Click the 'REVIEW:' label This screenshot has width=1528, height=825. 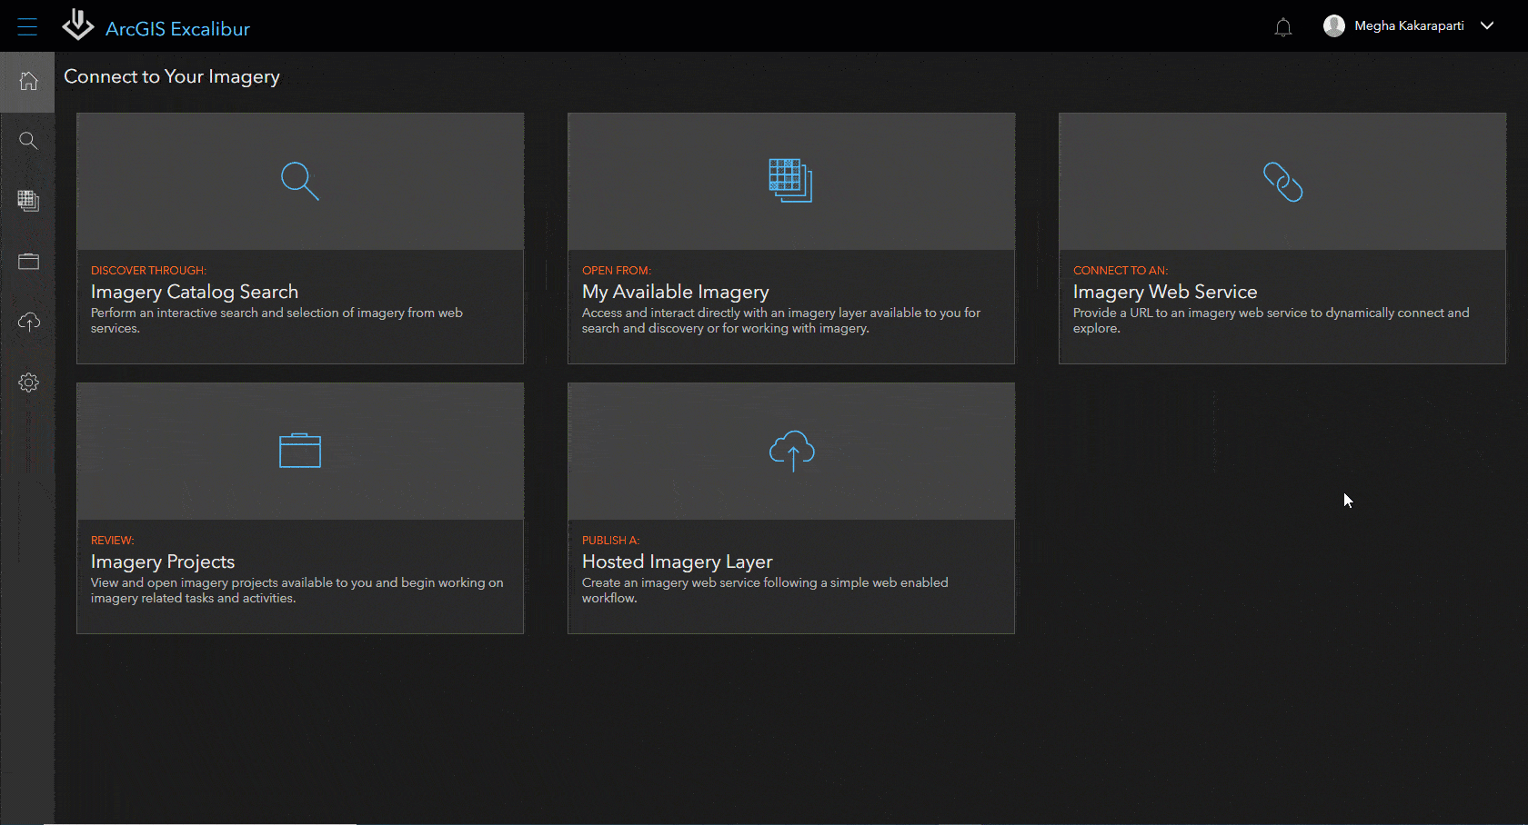pos(113,540)
